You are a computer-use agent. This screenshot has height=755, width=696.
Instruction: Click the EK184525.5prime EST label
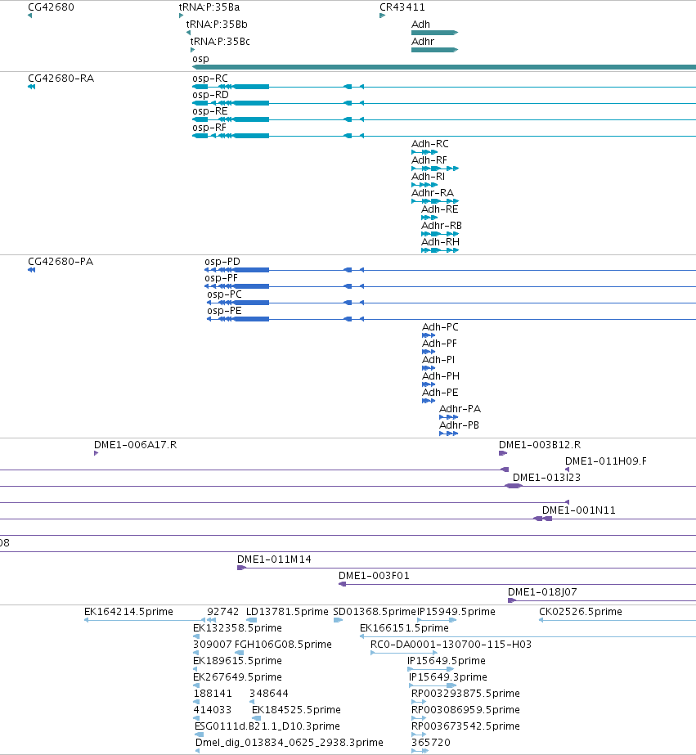click(296, 710)
